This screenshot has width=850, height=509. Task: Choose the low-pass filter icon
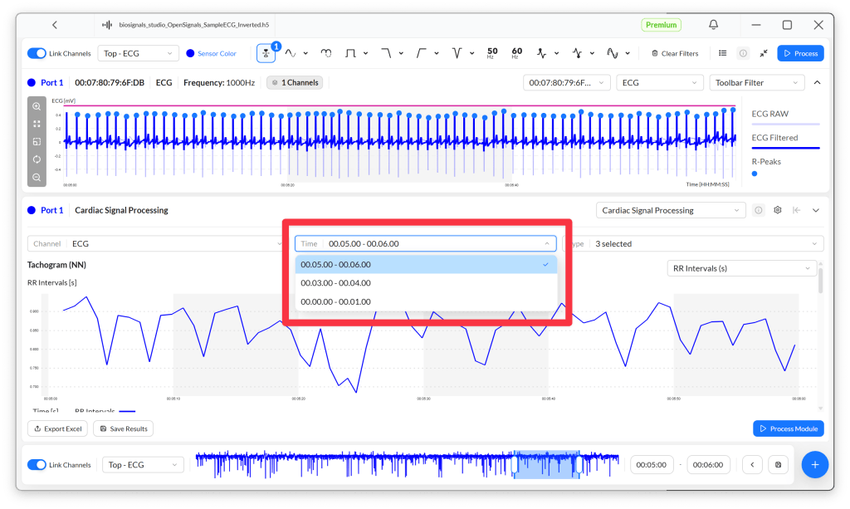pyautogui.click(x=386, y=53)
